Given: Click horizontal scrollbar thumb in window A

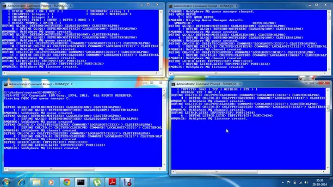Looking at the screenshot, I should (49, 73).
